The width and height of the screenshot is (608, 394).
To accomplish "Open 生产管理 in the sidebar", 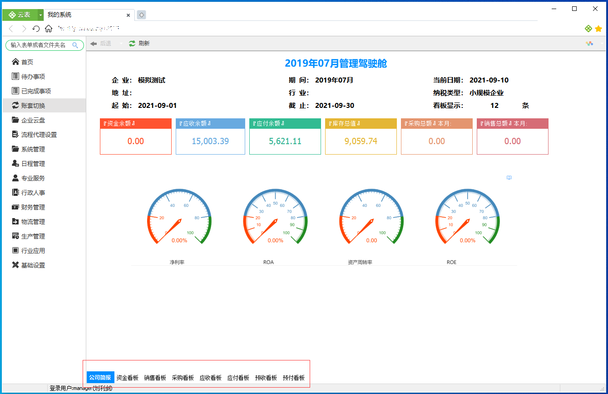I will 44,236.
